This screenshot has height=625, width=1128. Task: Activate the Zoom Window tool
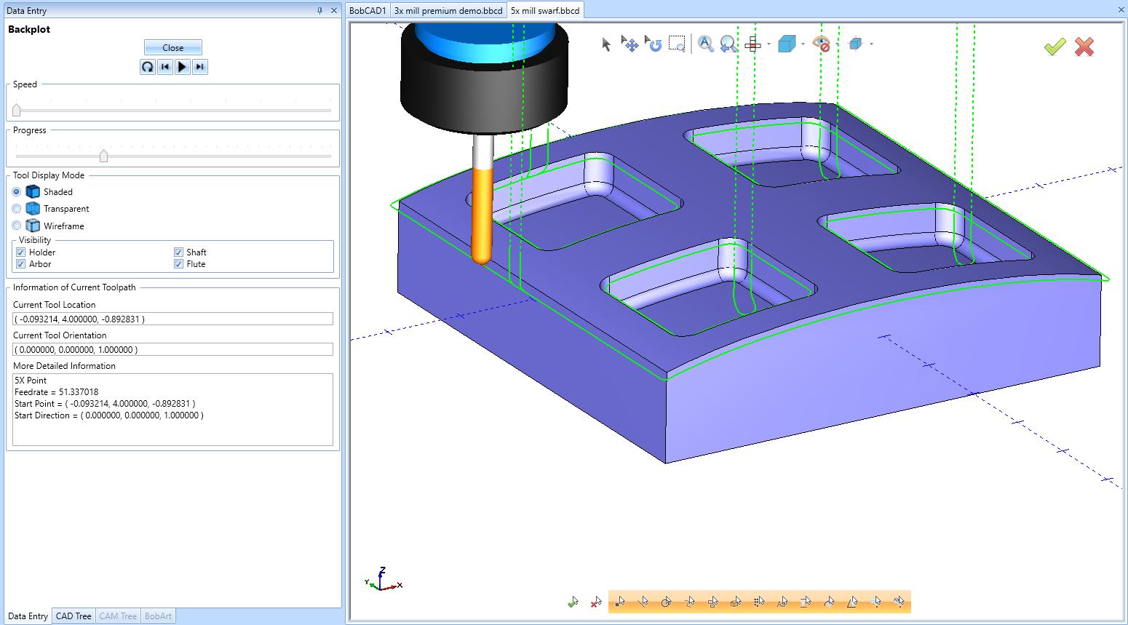click(677, 44)
